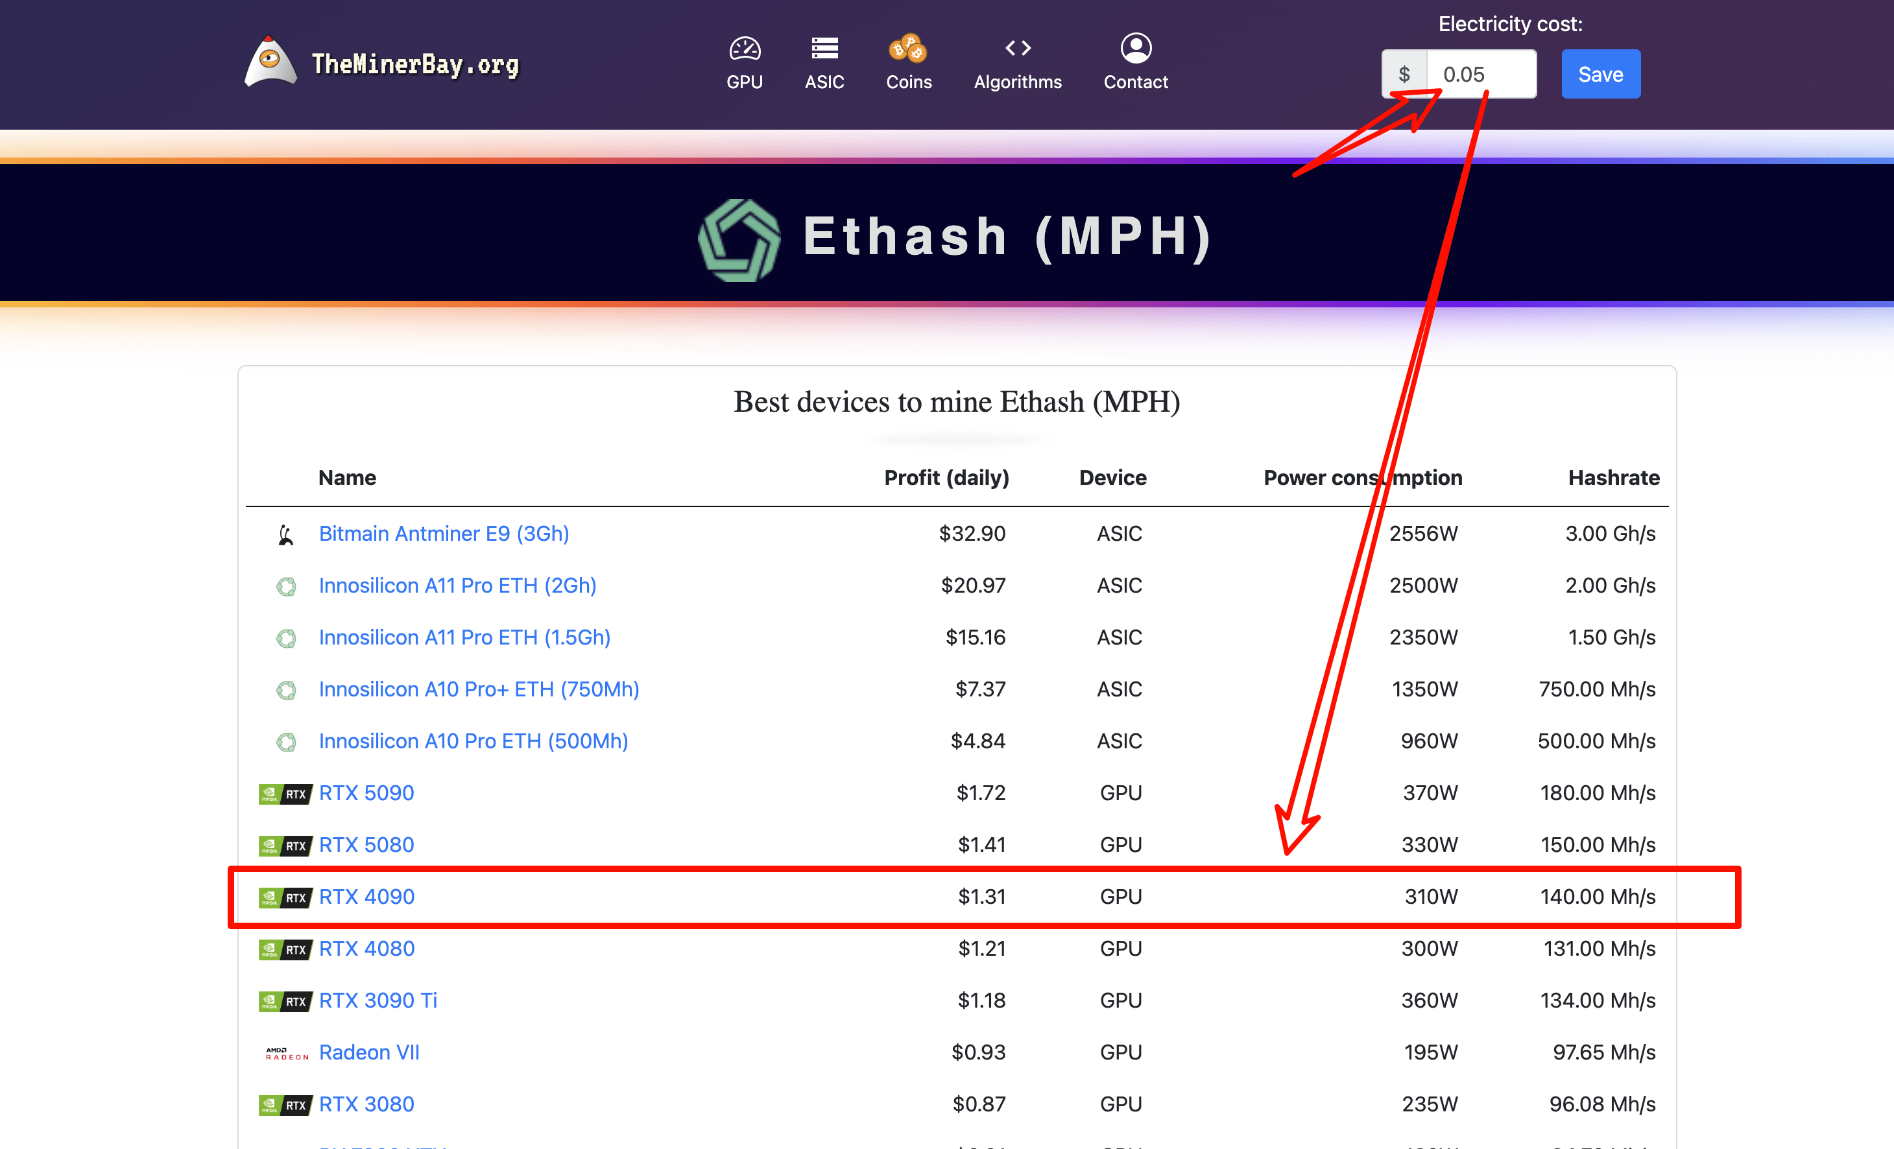The height and width of the screenshot is (1149, 1894).
Task: Click the Best devices to mine Ethash heading
Action: tap(956, 402)
